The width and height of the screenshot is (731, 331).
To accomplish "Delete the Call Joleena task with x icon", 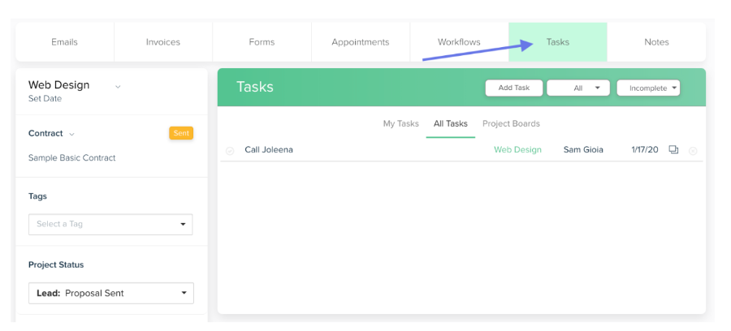I will (693, 151).
